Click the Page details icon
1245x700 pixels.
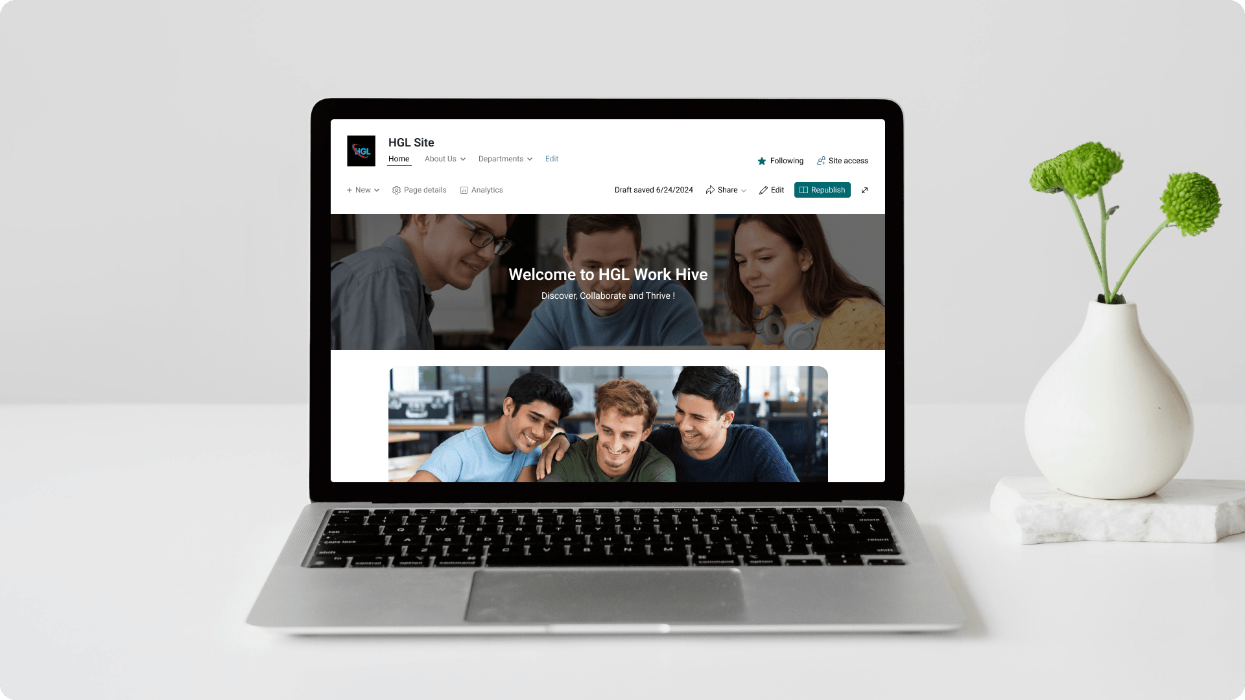396,190
